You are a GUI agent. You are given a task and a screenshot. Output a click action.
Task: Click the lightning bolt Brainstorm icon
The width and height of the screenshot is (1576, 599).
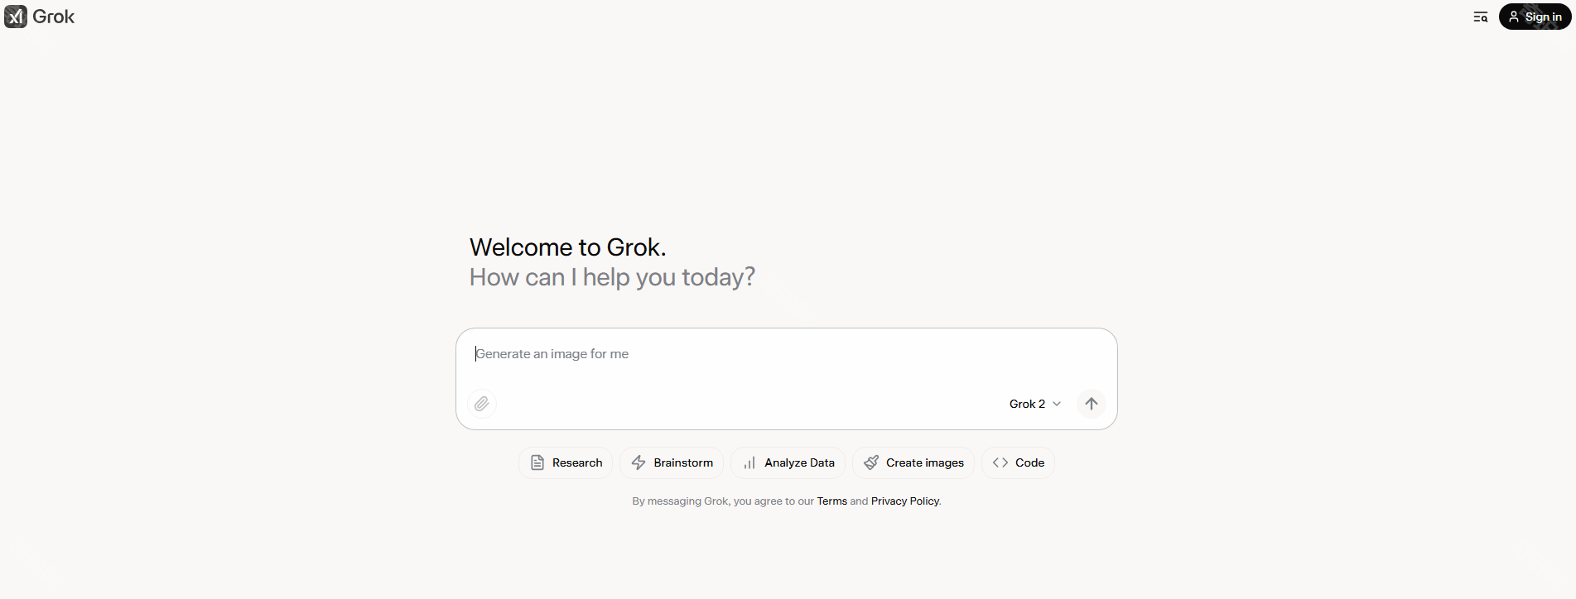639,462
